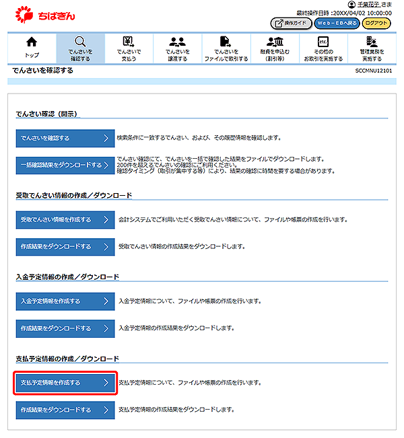Click 作成結果をダウンロードする under 受取でんさい情報
The image size is (404, 438).
(65, 247)
